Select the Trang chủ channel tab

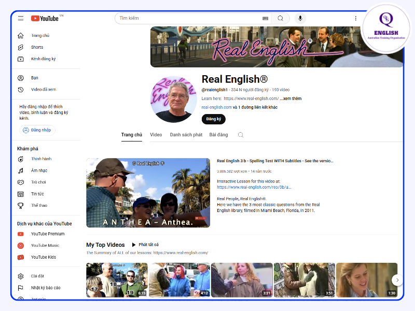point(132,135)
